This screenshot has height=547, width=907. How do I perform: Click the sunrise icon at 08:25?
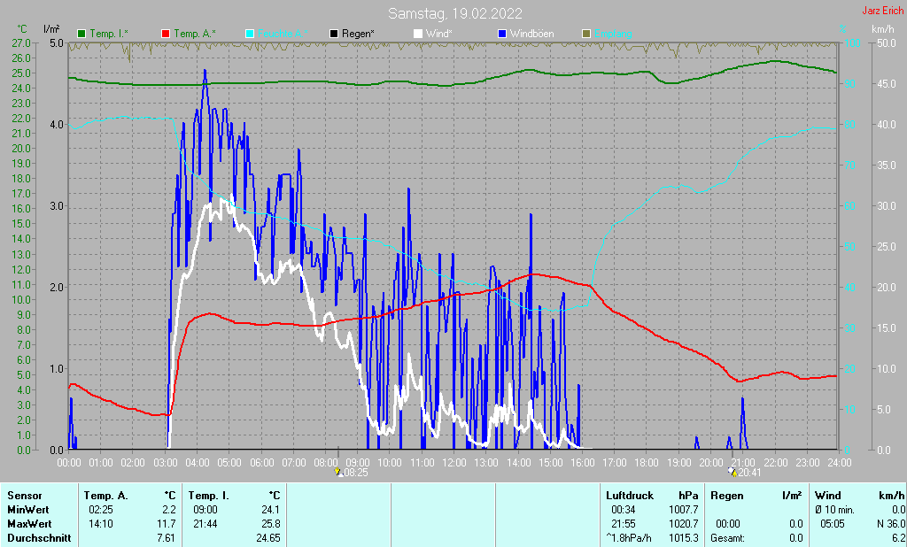[338, 473]
